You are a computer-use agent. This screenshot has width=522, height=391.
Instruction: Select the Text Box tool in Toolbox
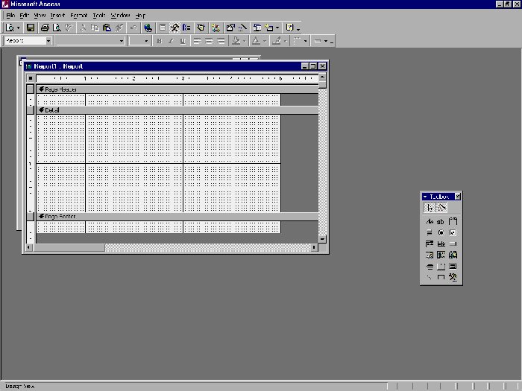441,222
